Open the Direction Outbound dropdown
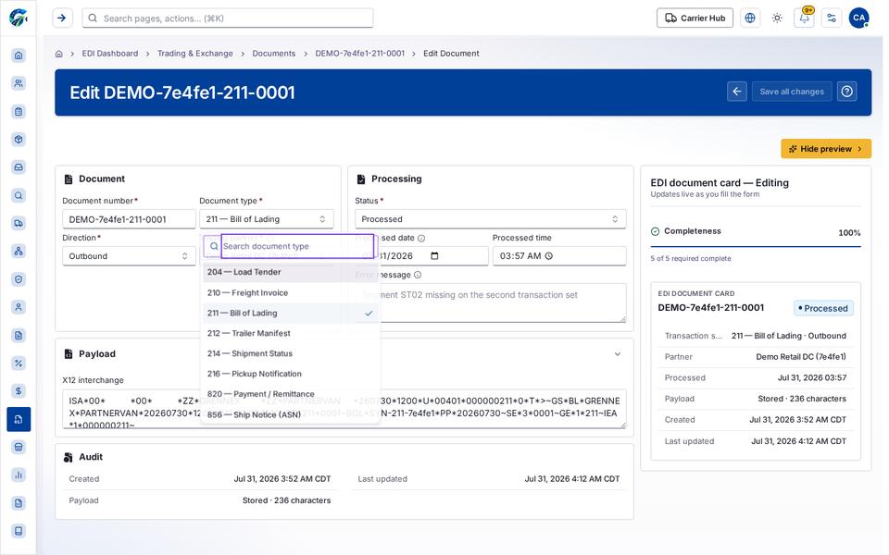Viewport: 889px width, 555px height. click(x=129, y=256)
